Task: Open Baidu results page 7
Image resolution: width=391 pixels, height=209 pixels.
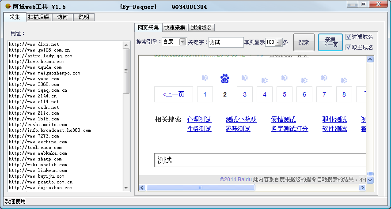Action: tap(324, 94)
